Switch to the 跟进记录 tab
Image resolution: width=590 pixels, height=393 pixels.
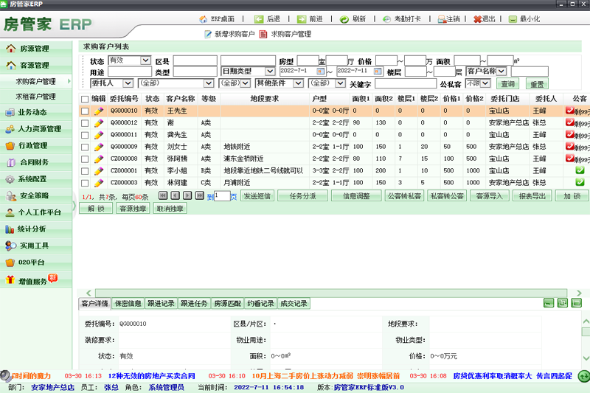[162, 304]
